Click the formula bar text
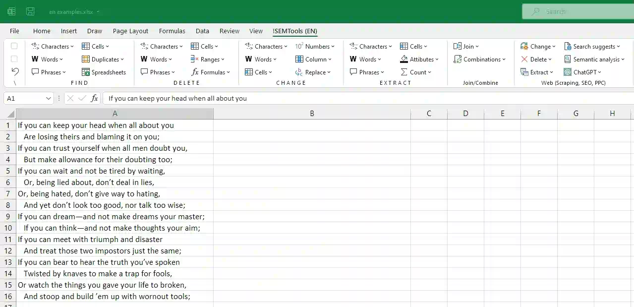 (177, 98)
